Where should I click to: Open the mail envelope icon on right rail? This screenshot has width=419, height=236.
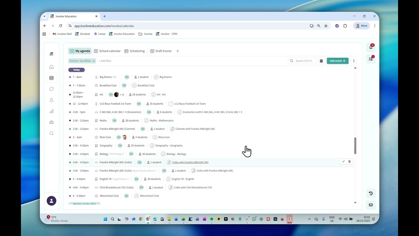[x=371, y=205]
